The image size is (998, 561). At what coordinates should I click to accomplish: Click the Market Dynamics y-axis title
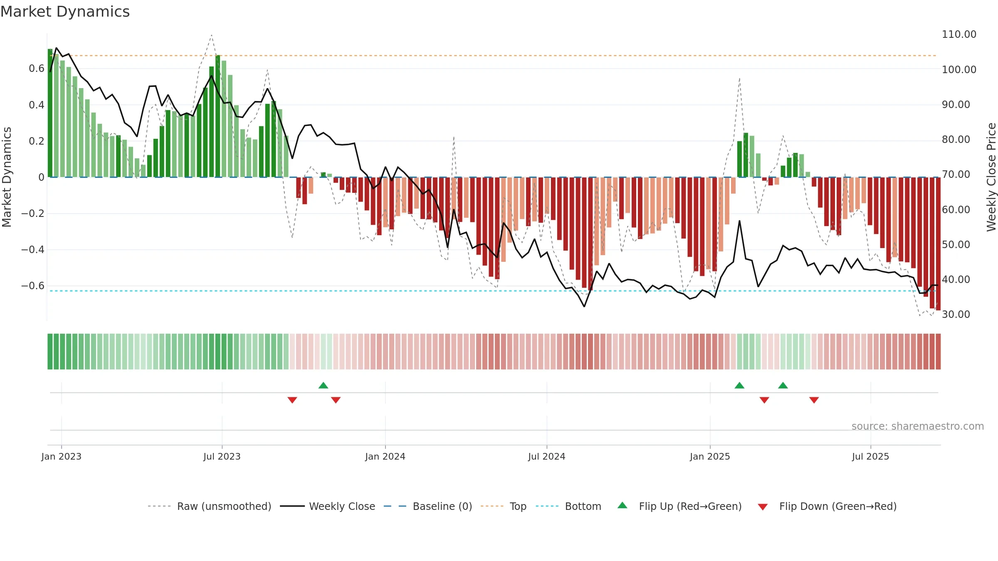tap(7, 177)
